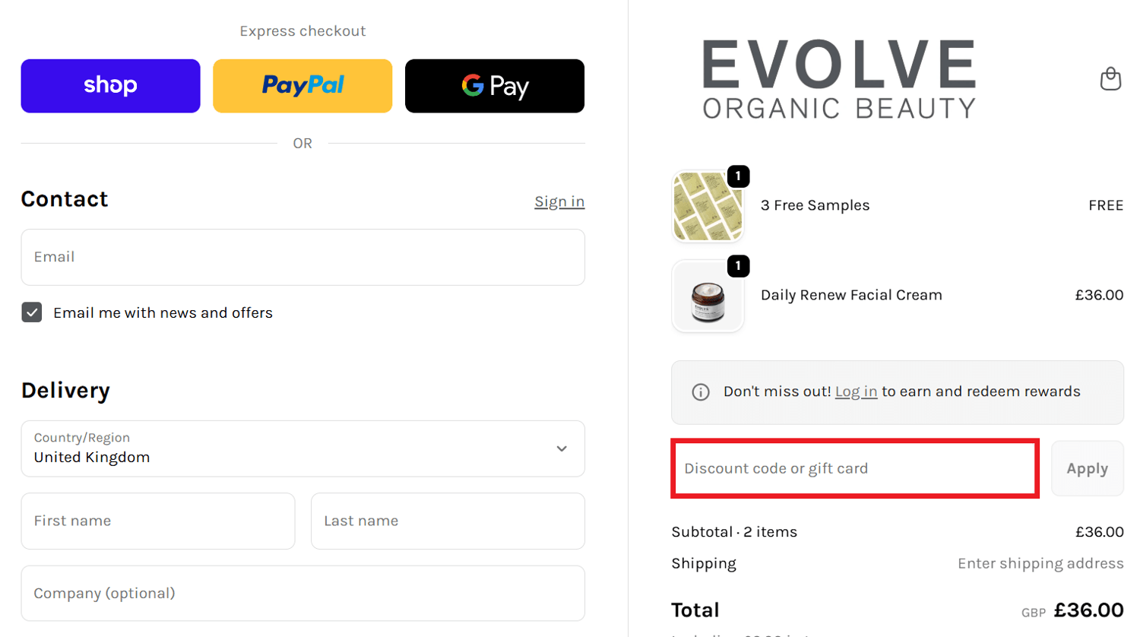Open the 3 Free Samples product thumbnail
1140x637 pixels.
coord(707,206)
